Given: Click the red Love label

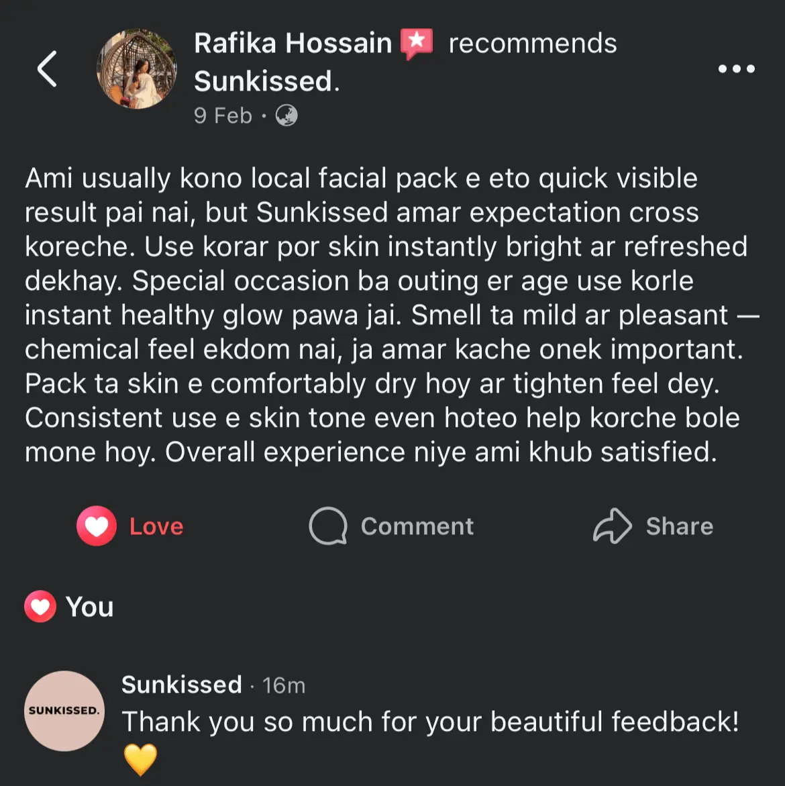Looking at the screenshot, I should [x=156, y=526].
